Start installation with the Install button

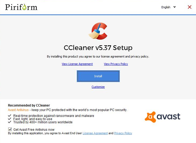pyautogui.click(x=98, y=76)
